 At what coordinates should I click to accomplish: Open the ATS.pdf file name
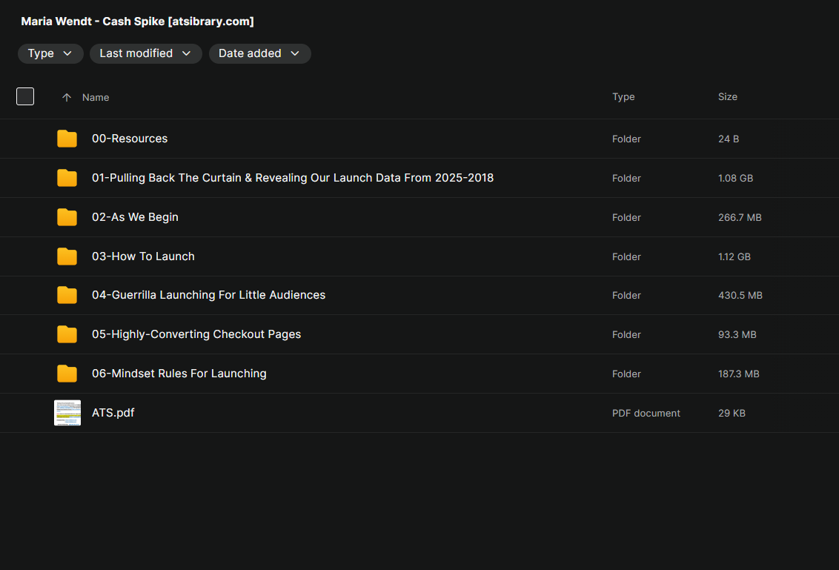coord(113,413)
